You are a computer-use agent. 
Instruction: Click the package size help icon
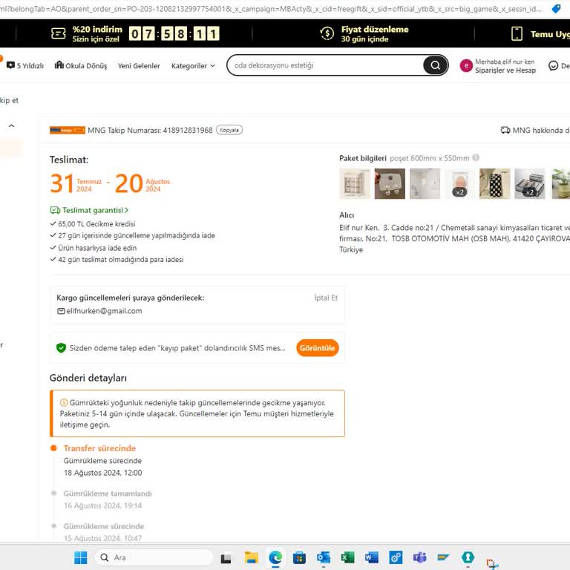tap(476, 158)
